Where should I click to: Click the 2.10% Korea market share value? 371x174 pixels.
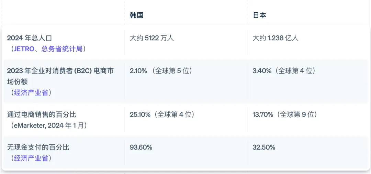[x=138, y=71]
